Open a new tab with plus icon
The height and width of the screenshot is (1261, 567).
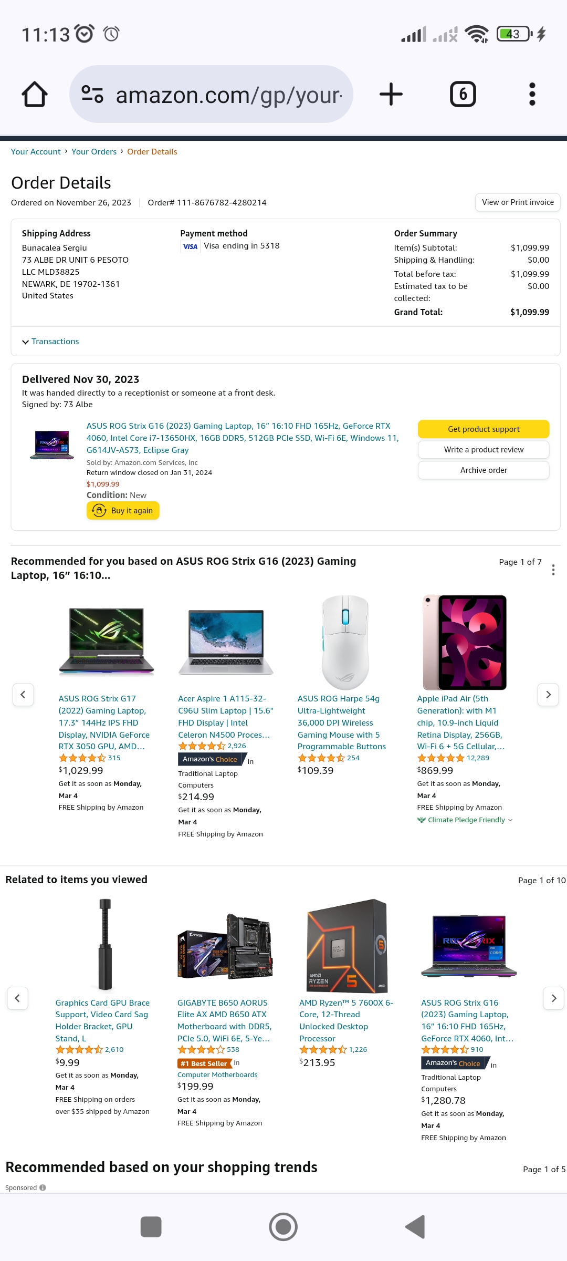click(x=391, y=95)
